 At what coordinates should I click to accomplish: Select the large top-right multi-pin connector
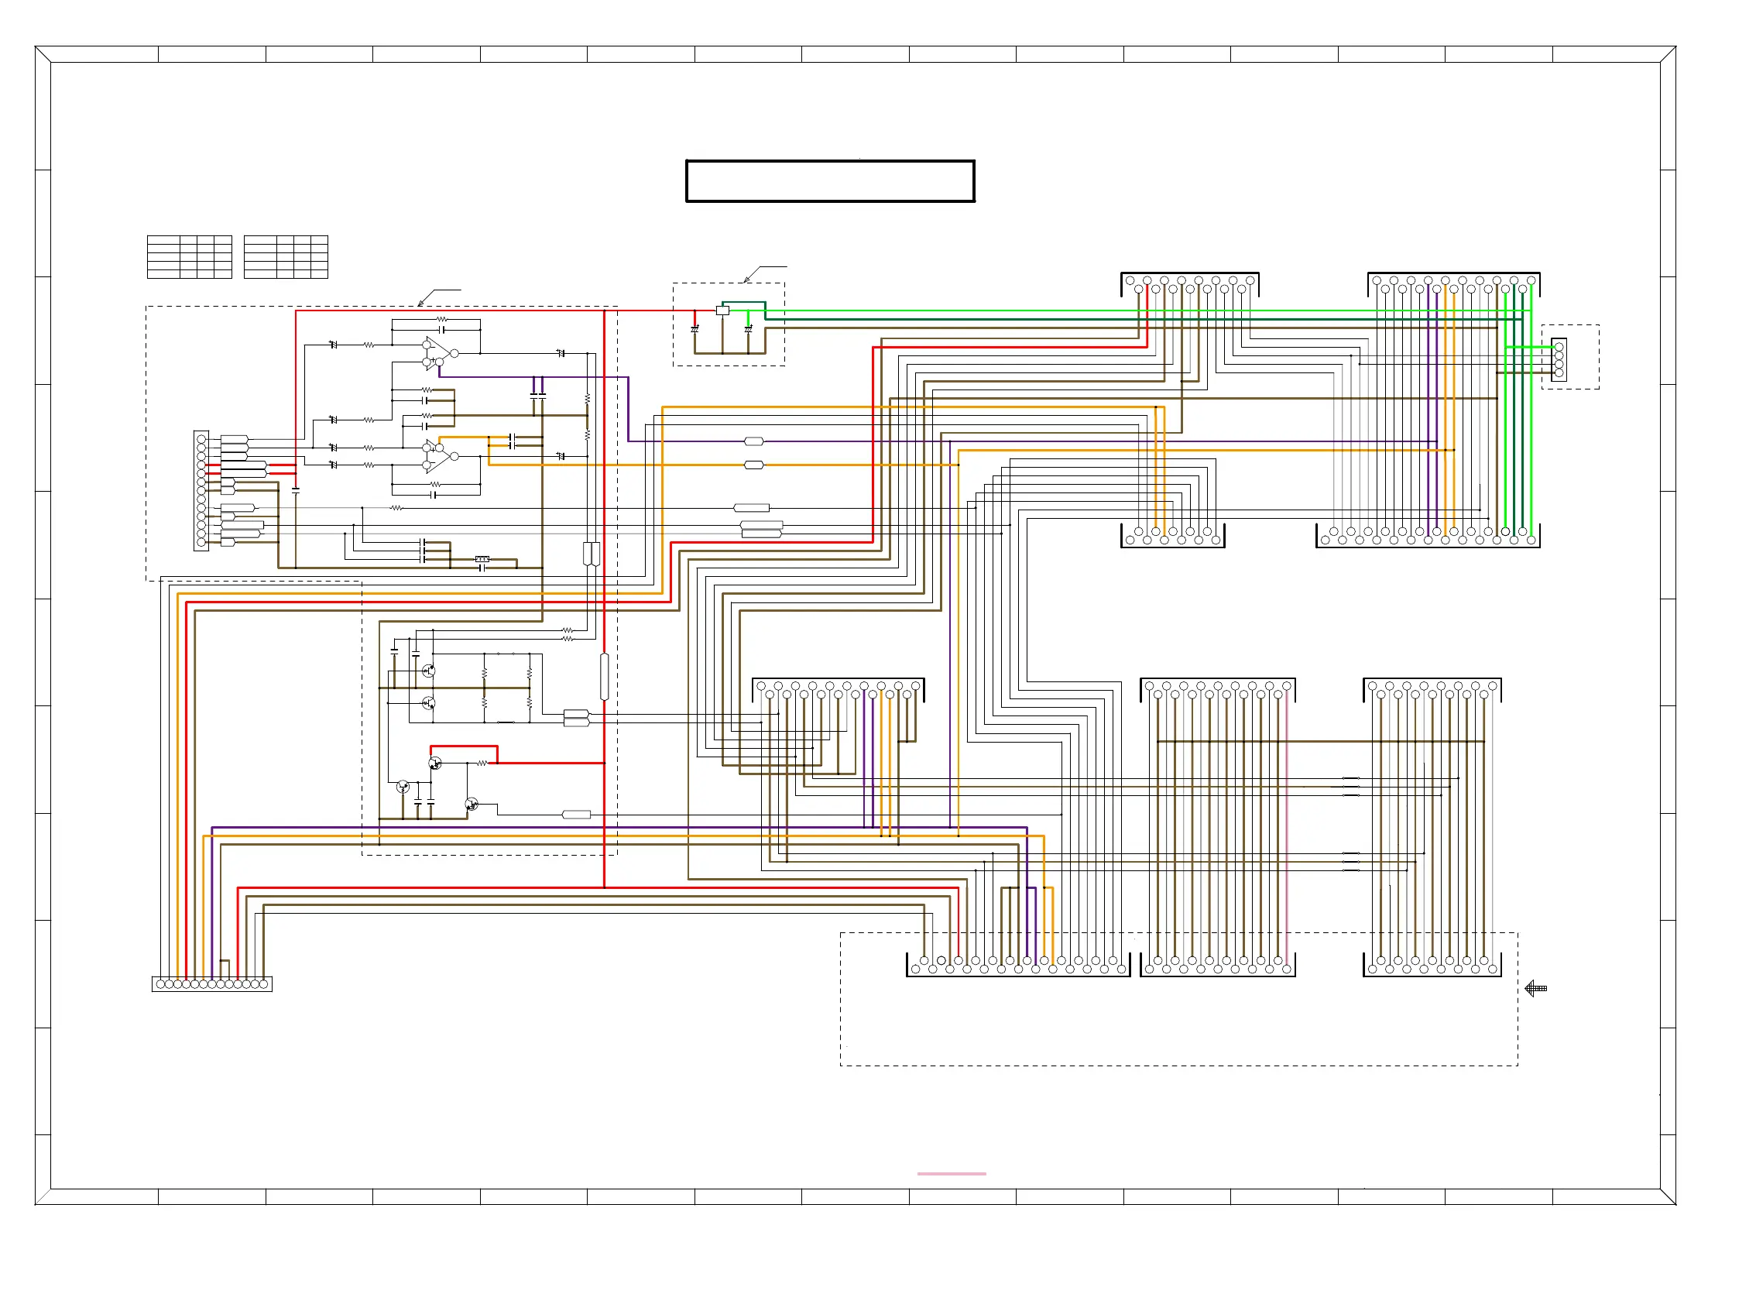tap(1453, 285)
